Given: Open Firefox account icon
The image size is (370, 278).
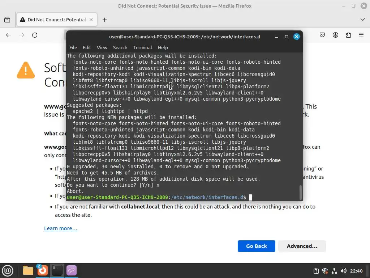Looking at the screenshot, I should [x=335, y=35].
